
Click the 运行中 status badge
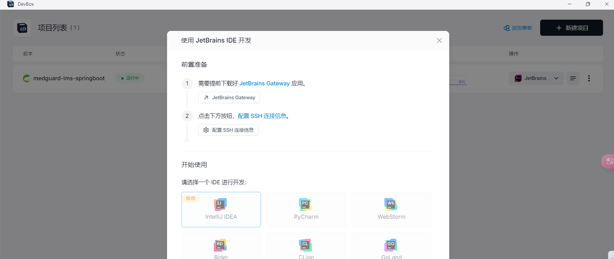130,78
